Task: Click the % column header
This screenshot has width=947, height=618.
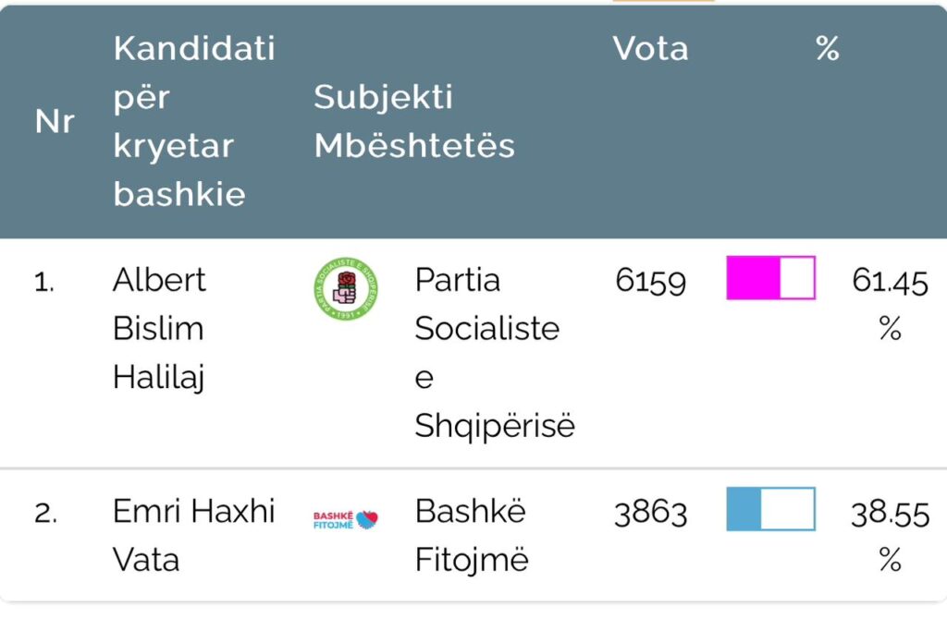Action: pyautogui.click(x=828, y=48)
